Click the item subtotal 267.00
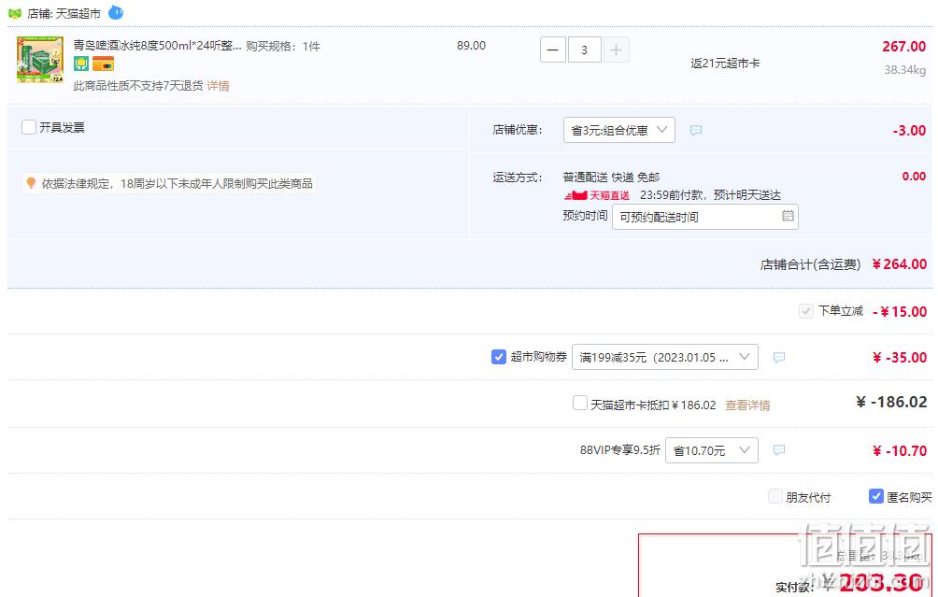Screen dimensions: 938x597 (904, 47)
